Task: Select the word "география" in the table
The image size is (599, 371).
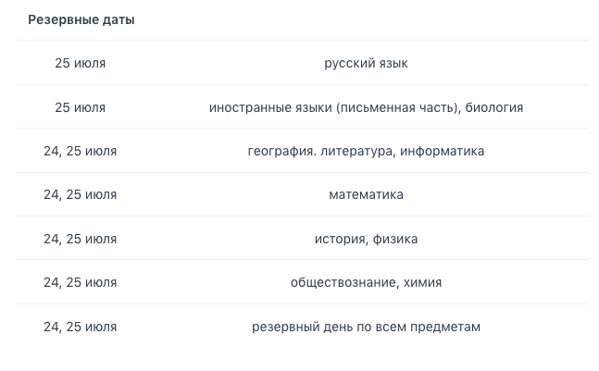Action: pyautogui.click(x=281, y=151)
